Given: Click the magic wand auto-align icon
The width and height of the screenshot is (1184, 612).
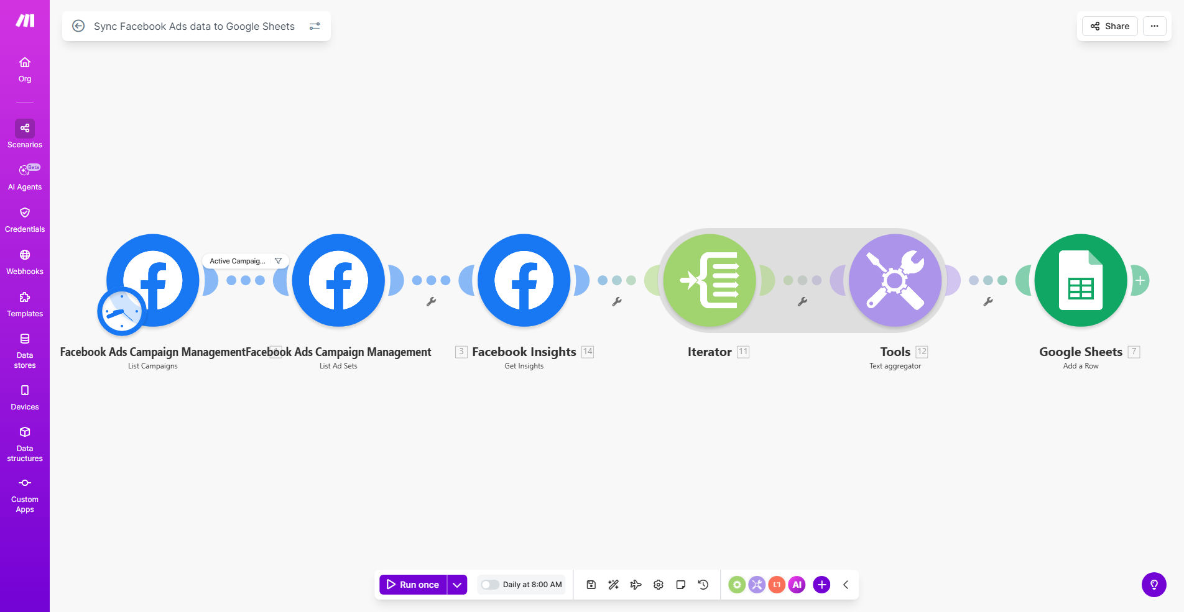Looking at the screenshot, I should click(614, 585).
